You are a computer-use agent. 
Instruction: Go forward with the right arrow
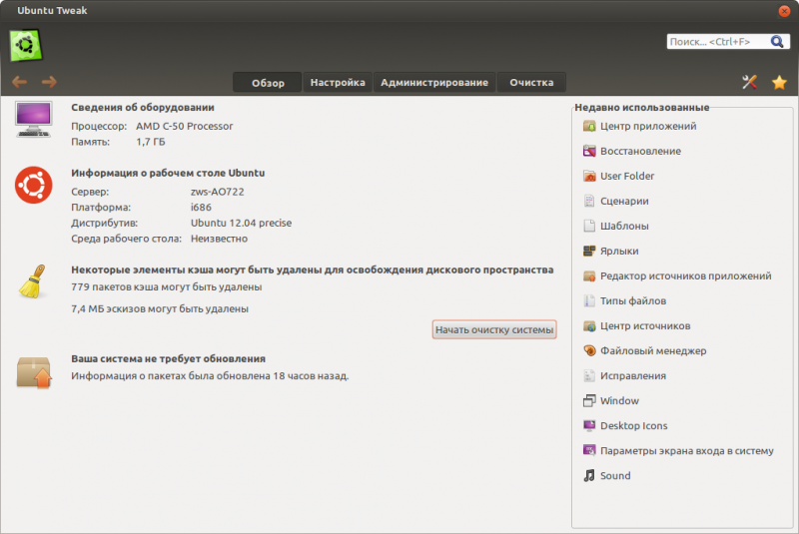pyautogui.click(x=49, y=82)
